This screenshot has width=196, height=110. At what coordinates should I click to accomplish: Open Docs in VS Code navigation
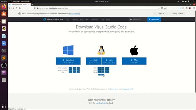pos(67,20)
